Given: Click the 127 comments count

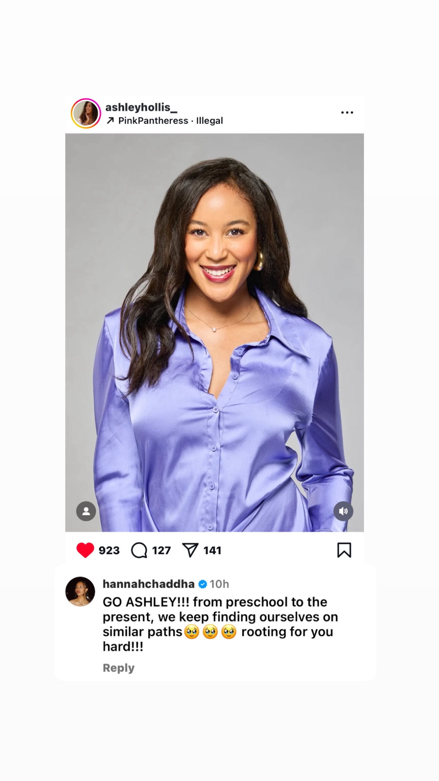Looking at the screenshot, I should click(x=161, y=550).
